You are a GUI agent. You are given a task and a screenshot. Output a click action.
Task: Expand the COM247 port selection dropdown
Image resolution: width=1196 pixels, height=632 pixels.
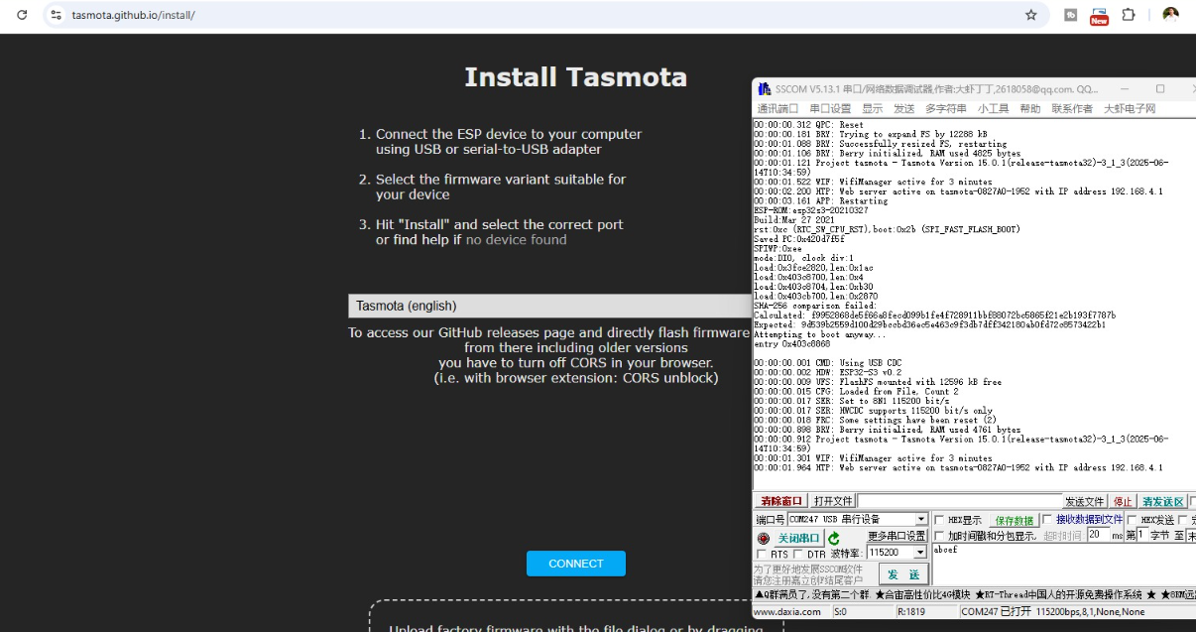click(x=921, y=519)
